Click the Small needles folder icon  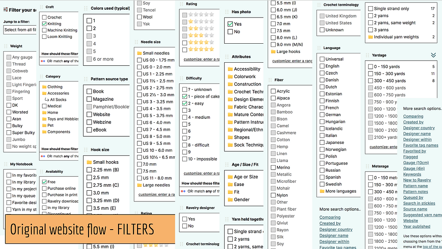click(139, 53)
